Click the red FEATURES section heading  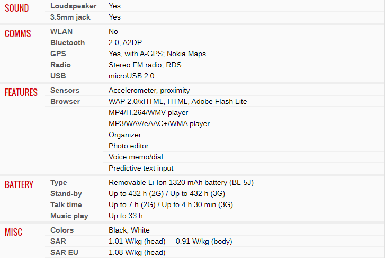tap(21, 93)
